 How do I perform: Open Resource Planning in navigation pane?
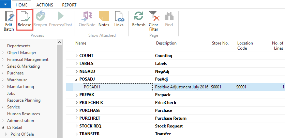tap(24, 100)
